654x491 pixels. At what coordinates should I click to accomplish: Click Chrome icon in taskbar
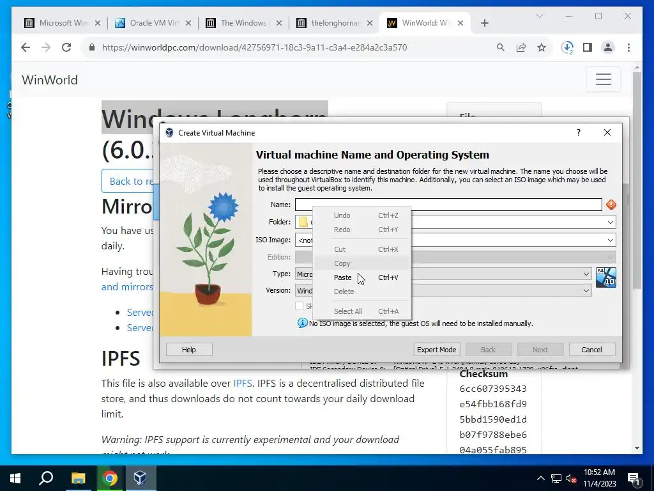tap(110, 478)
